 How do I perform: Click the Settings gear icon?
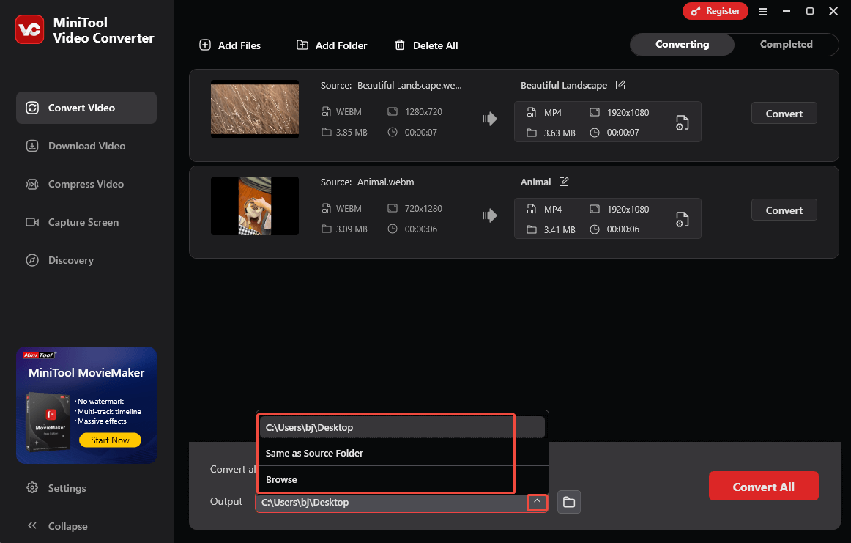coord(32,487)
